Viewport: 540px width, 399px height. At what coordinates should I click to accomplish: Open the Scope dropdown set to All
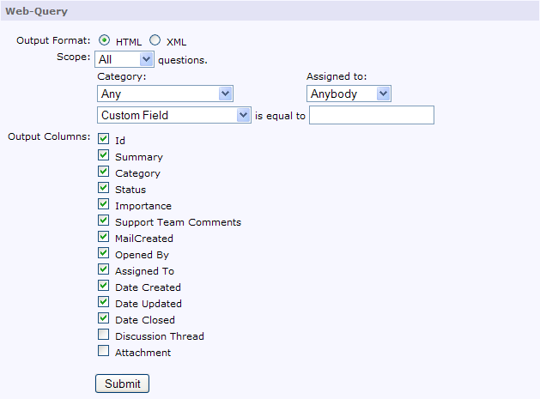[124, 59]
